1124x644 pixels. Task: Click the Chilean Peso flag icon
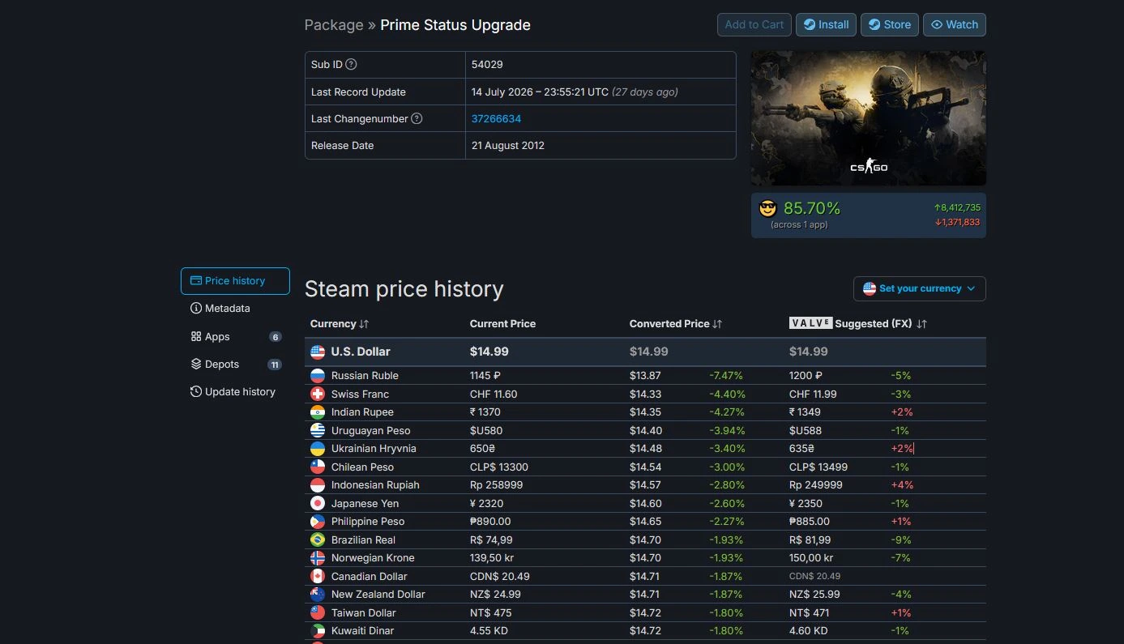click(318, 467)
